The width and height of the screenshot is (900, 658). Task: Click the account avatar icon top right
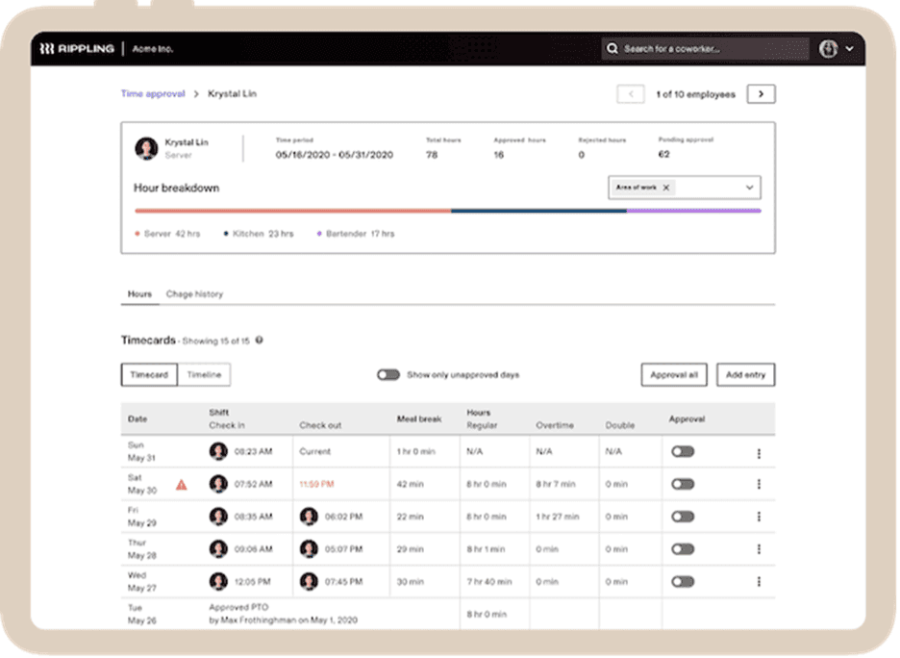click(827, 48)
